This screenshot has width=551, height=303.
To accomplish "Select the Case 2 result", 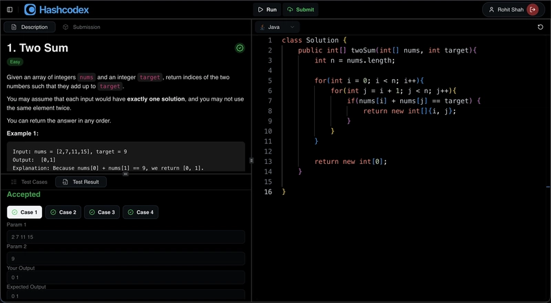I will click(x=63, y=212).
